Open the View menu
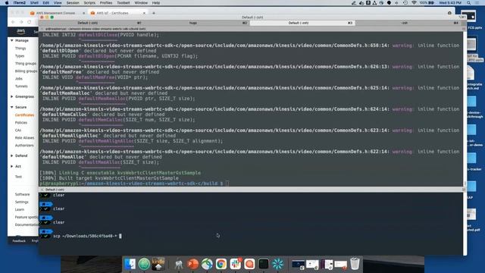Image resolution: width=485 pixels, height=273 pixels. tap(58, 3)
